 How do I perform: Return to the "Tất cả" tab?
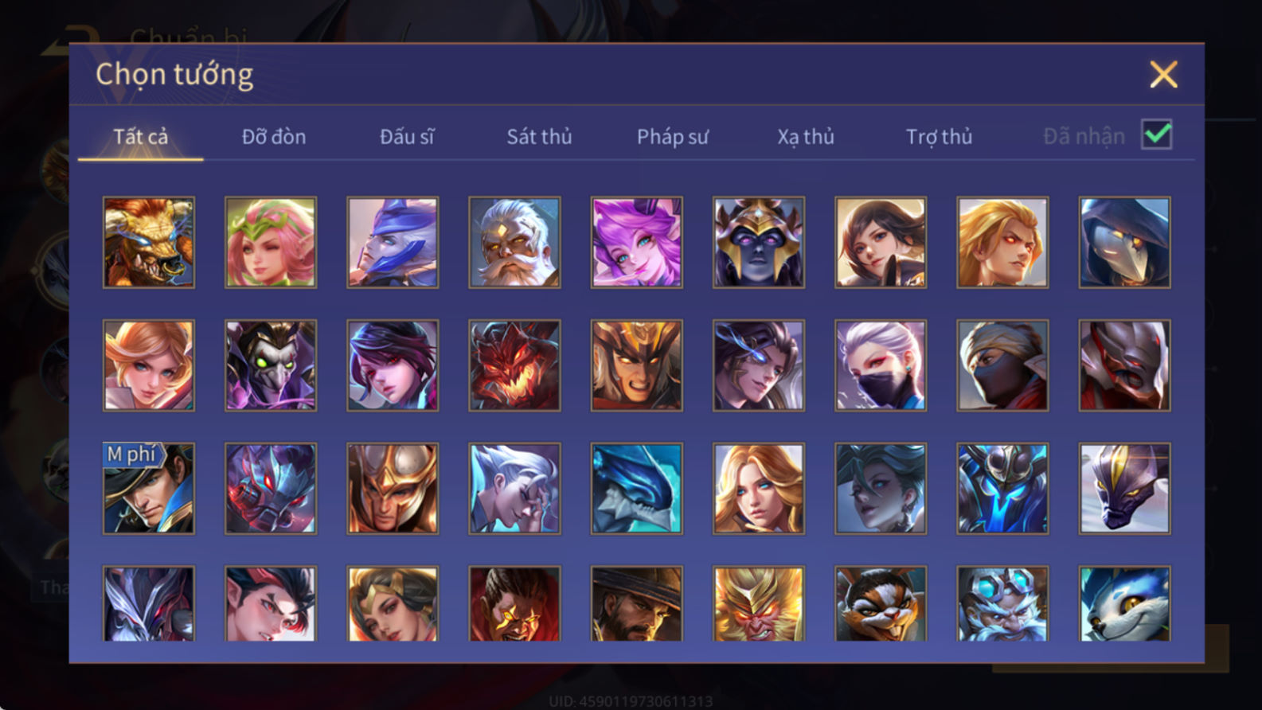(x=141, y=137)
